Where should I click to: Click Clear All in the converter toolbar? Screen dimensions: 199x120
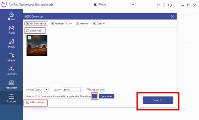click(99, 24)
